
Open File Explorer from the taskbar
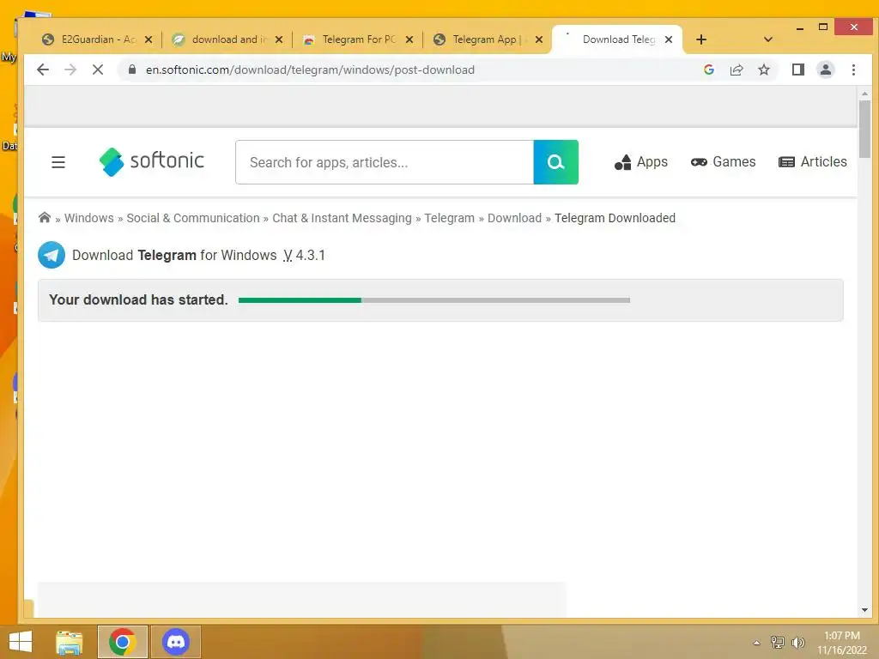point(69,642)
